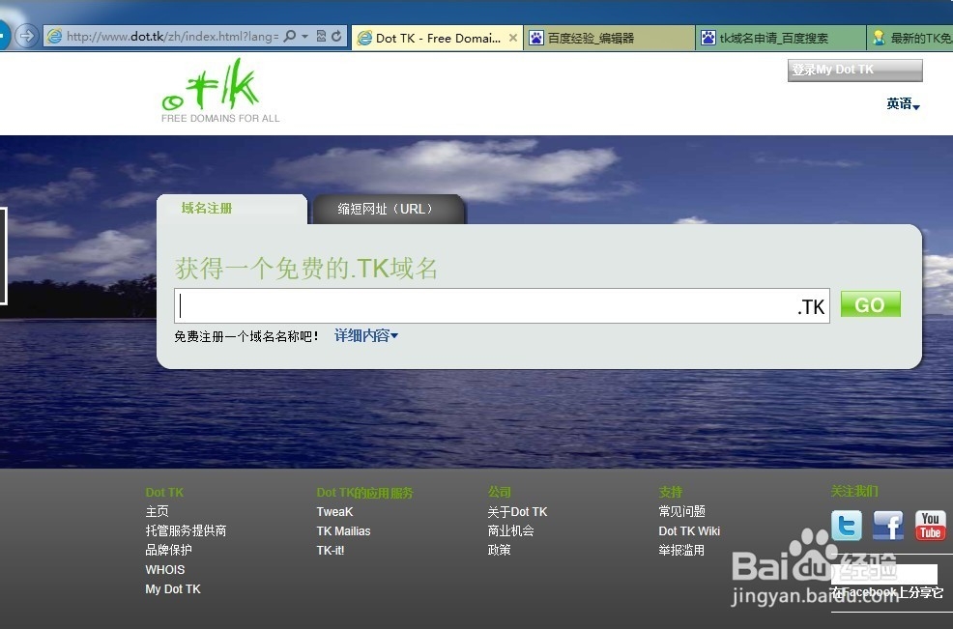Open the 品牌保护 link

(x=168, y=550)
